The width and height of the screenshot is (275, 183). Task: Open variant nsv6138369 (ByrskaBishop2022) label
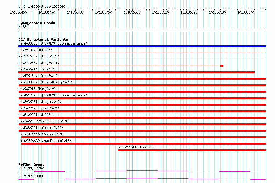(45, 82)
